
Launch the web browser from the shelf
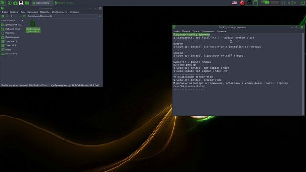tap(10, 3)
